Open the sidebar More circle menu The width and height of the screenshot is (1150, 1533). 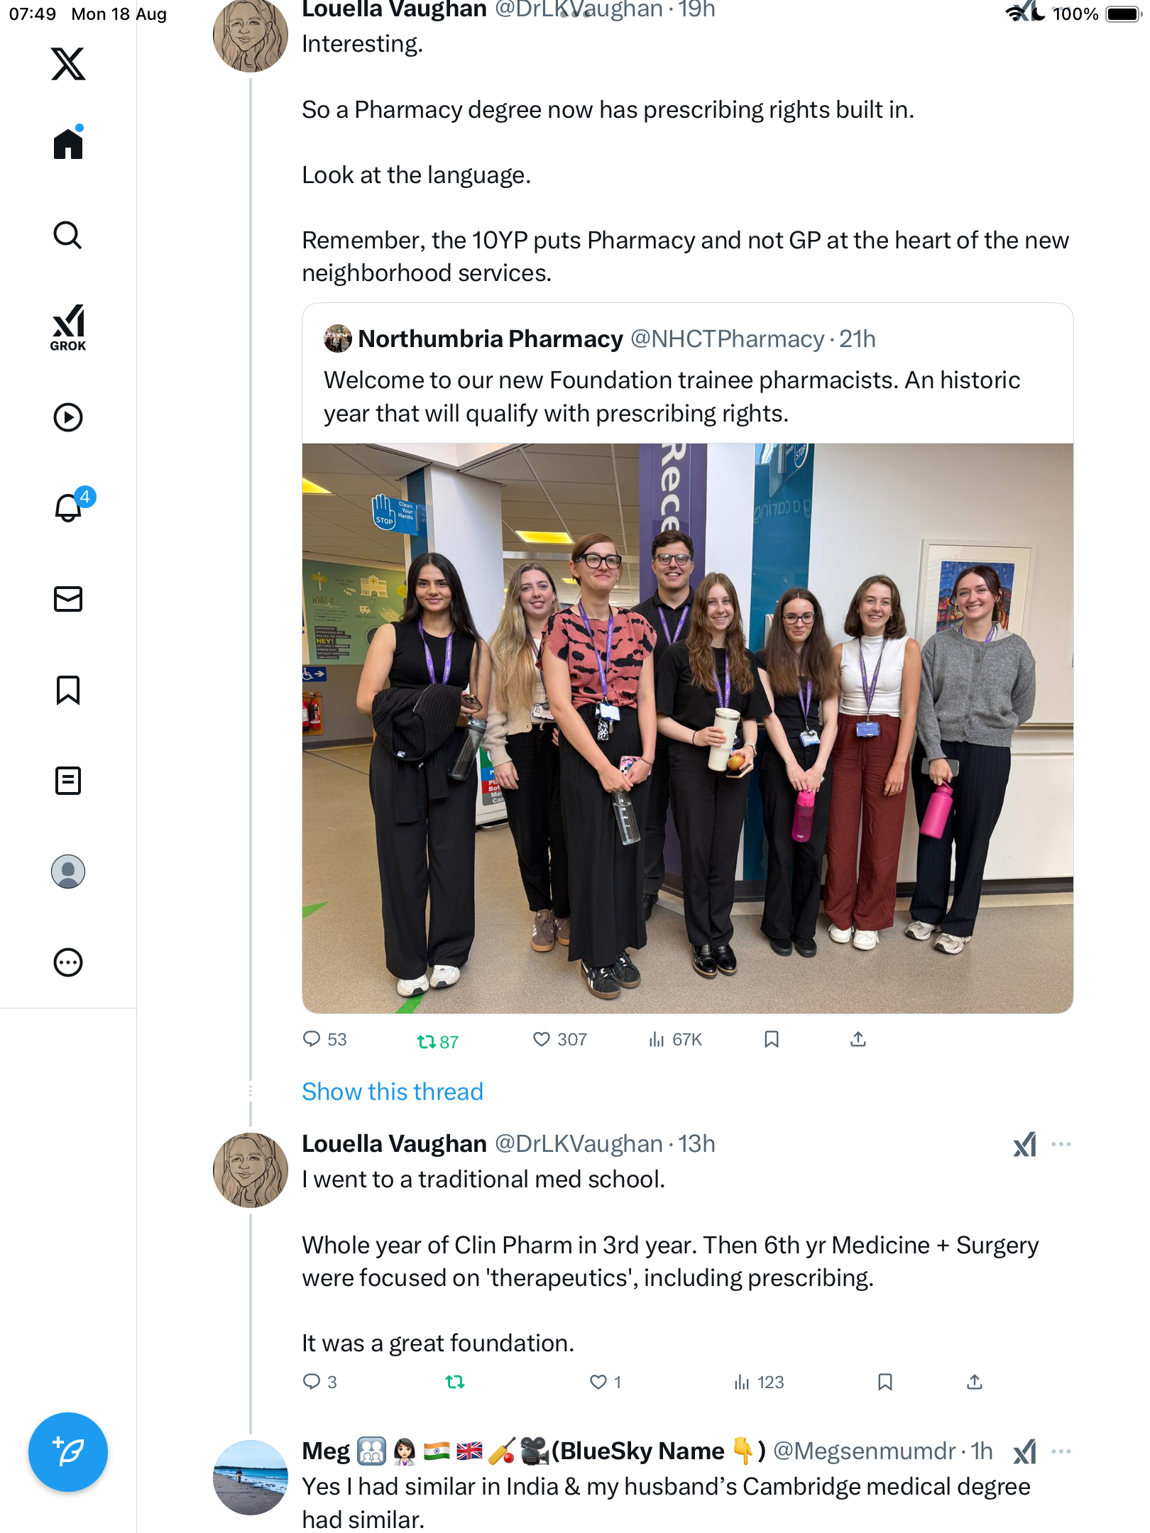(x=68, y=962)
